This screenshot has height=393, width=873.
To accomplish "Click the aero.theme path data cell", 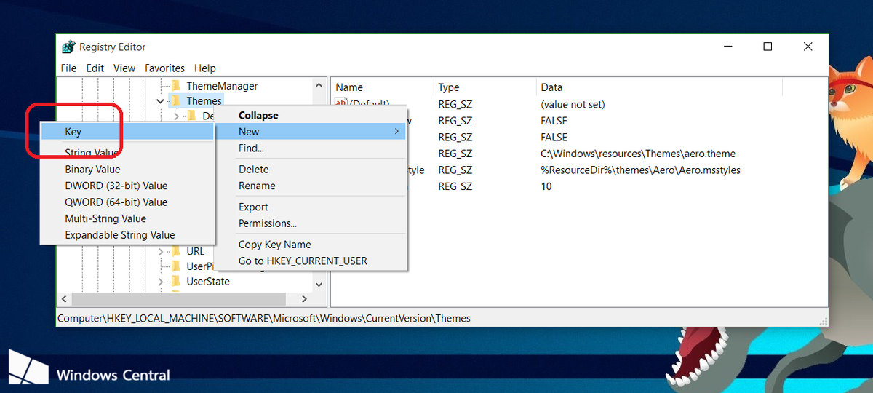I will click(638, 154).
